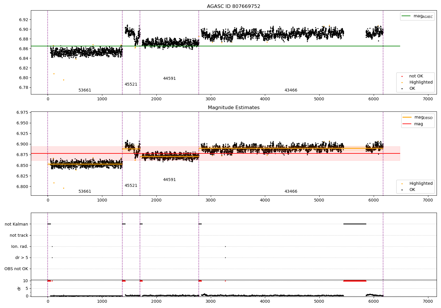Click y-axis tick 6.825 on middle plot

[x=22, y=176]
